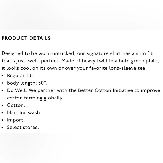Click the words 'bold green plaid'
The image size is (163, 163).
pos(139,61)
